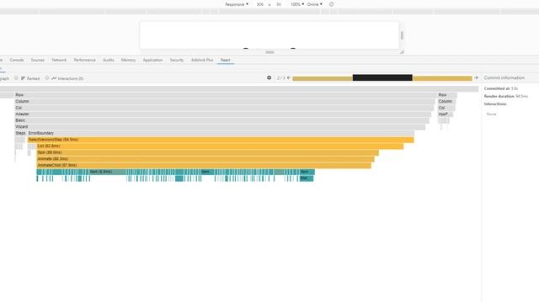
Task: Switch to the Audits tab
Action: point(109,60)
